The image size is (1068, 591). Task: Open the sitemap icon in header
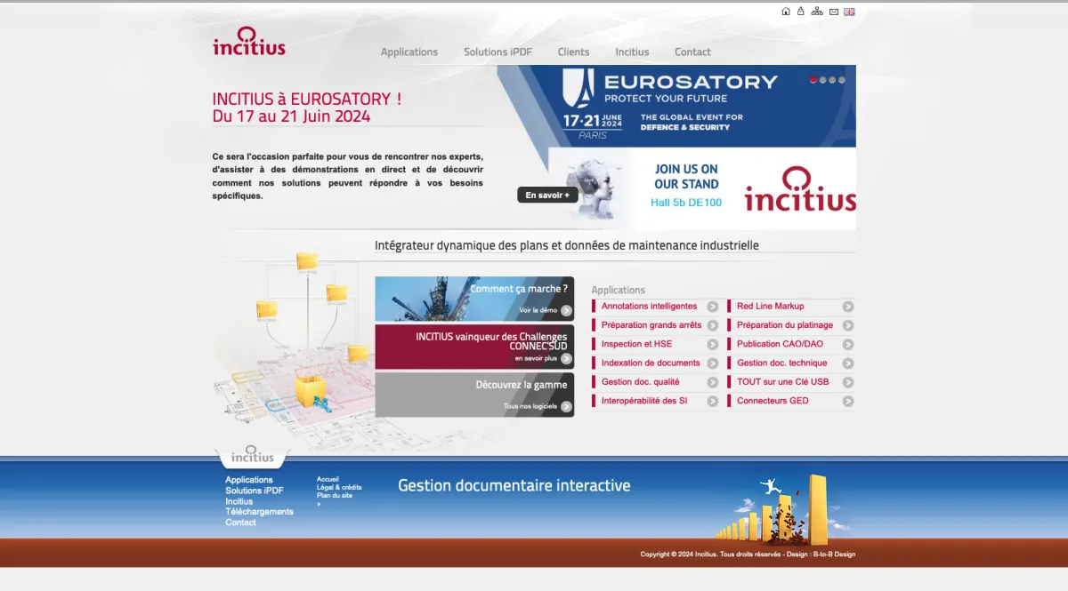tap(817, 12)
